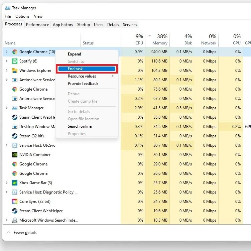Click Antimalware Service icon in 67.7 MB row
The width and height of the screenshot is (251, 251).
(x=15, y=99)
